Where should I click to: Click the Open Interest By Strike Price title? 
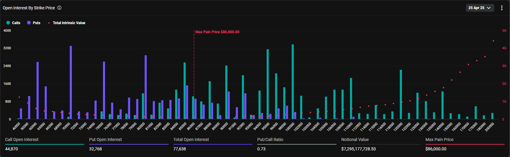click(29, 8)
